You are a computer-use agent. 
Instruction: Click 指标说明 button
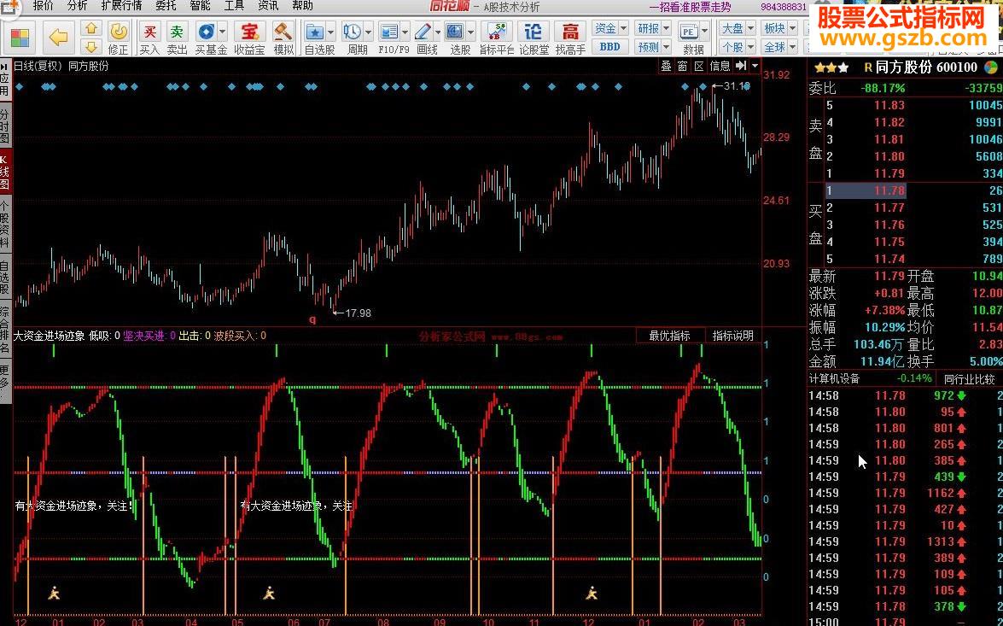[732, 336]
